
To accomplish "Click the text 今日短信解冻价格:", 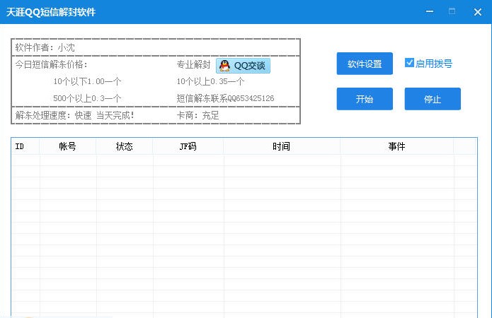I will click(x=52, y=64).
